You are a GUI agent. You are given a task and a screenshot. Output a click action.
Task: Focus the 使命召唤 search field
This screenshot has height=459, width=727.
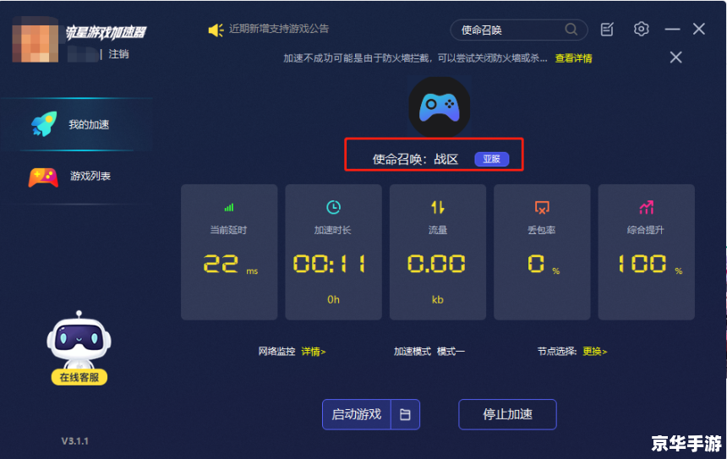[510, 30]
